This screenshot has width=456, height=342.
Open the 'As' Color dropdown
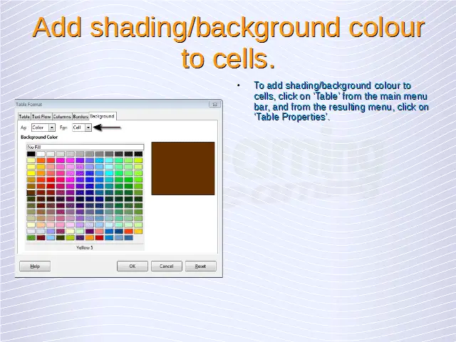(52, 128)
